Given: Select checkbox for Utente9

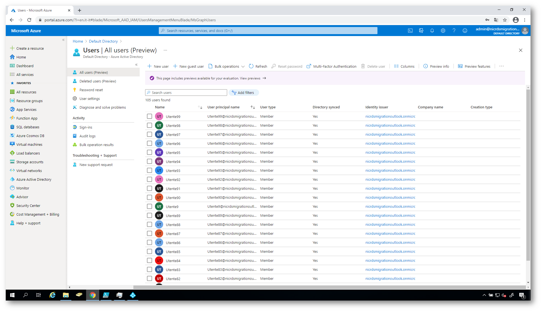Looking at the screenshot, I should 150,206.
